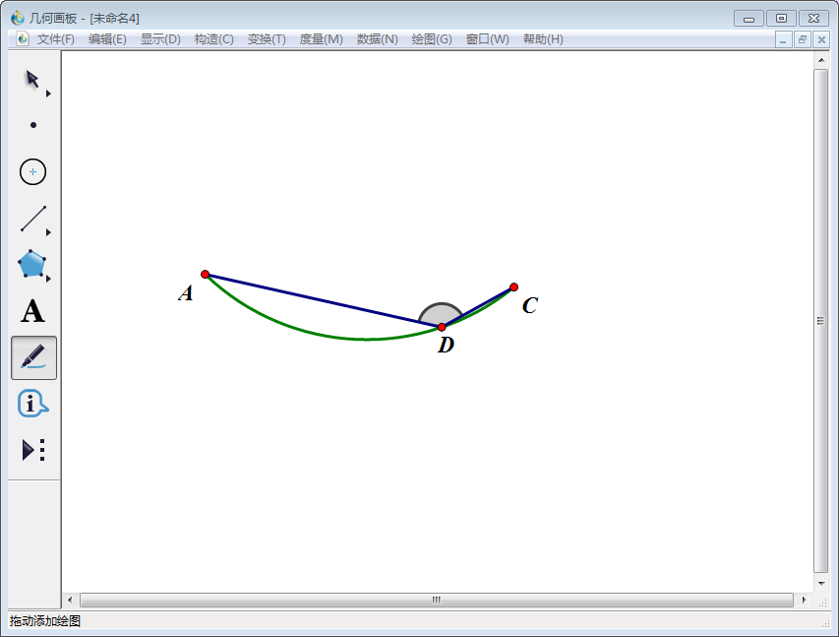
Task: Expand Straightedge tool flyout triangle
Action: tap(48, 232)
